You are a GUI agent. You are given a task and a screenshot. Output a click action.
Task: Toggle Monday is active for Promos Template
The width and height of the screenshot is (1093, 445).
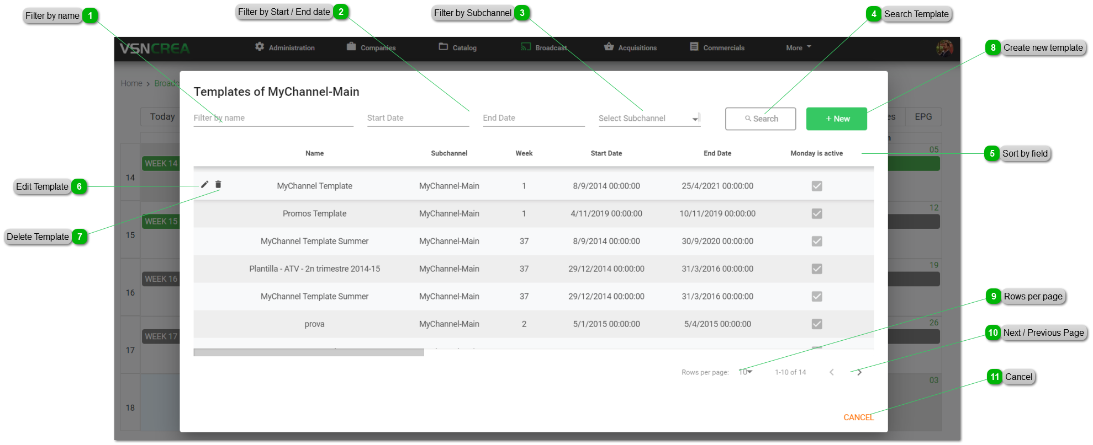816,214
